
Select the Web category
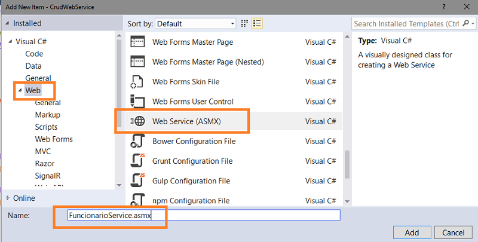(x=33, y=90)
